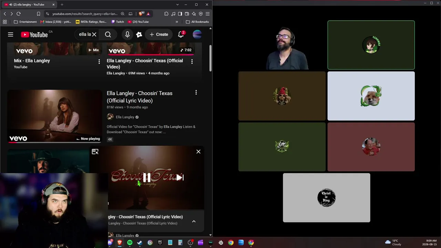Go back in the browser

[5, 14]
